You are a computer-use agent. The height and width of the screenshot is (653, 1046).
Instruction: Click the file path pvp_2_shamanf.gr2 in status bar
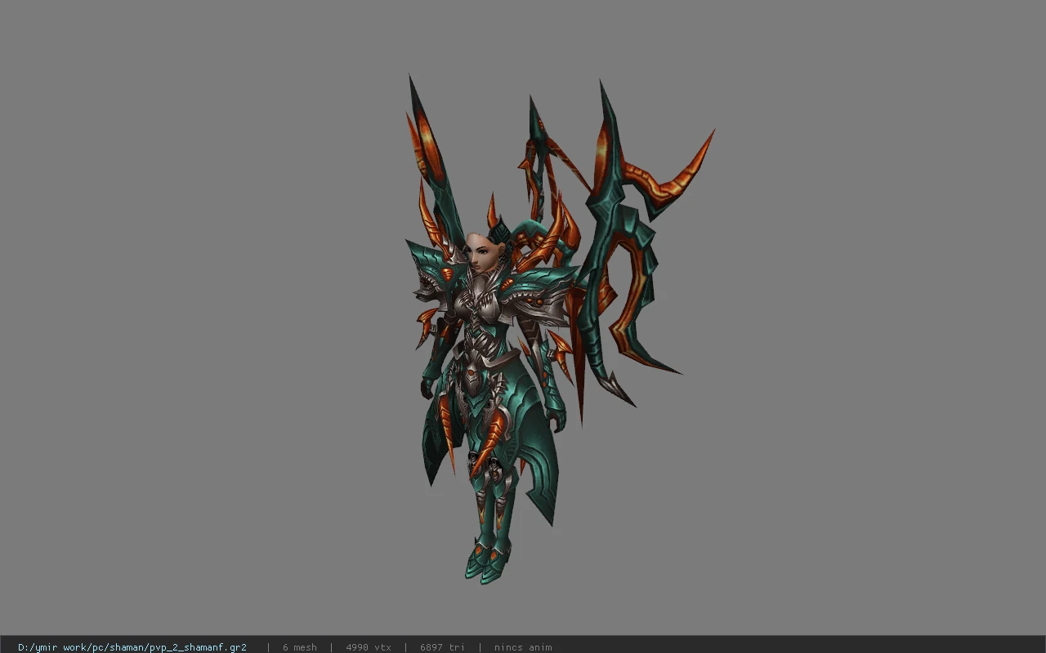pyautogui.click(x=132, y=647)
